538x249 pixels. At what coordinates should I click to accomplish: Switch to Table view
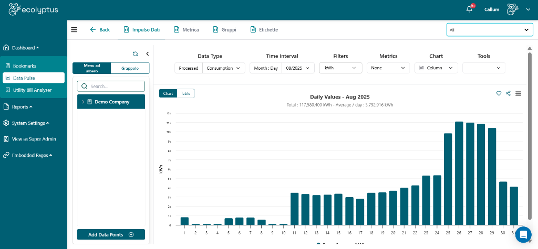tap(186, 93)
